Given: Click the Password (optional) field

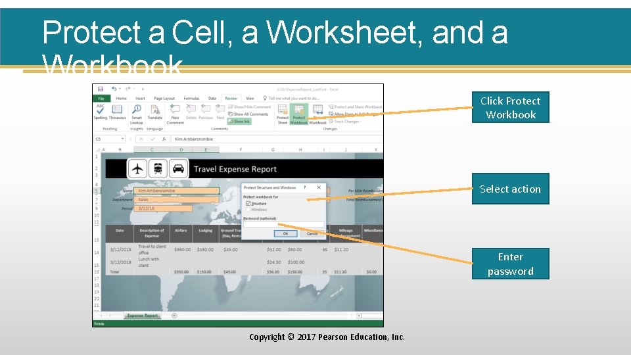Looking at the screenshot, I should coord(284,225).
